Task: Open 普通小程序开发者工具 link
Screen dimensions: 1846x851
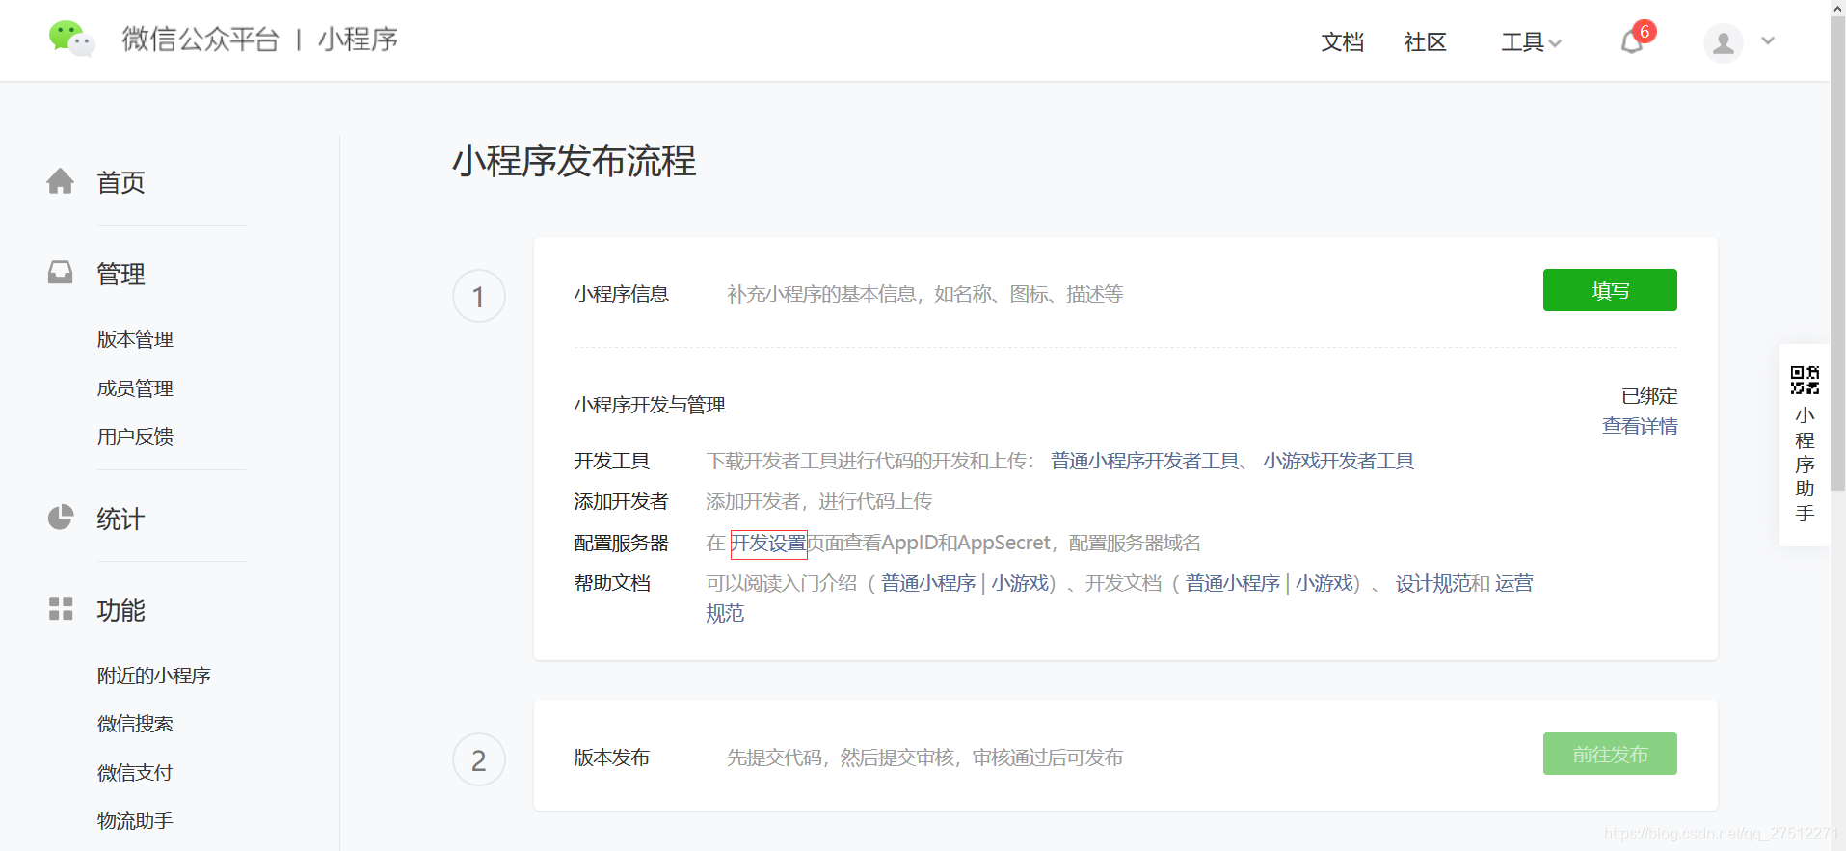Action: click(x=1144, y=461)
